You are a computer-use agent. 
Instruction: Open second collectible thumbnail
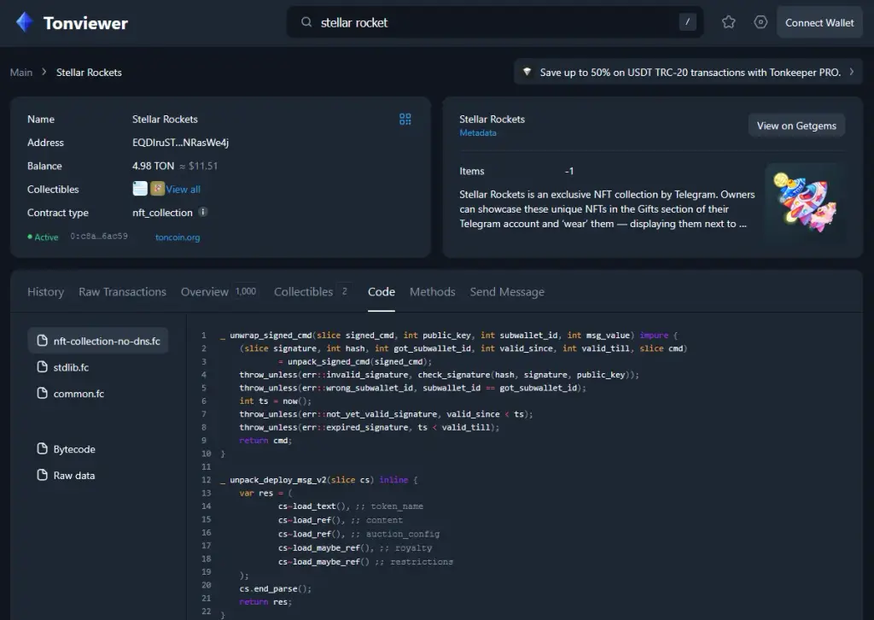pos(157,189)
